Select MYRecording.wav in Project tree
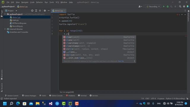Screen dimensions: 190x107 tap(19, 23)
